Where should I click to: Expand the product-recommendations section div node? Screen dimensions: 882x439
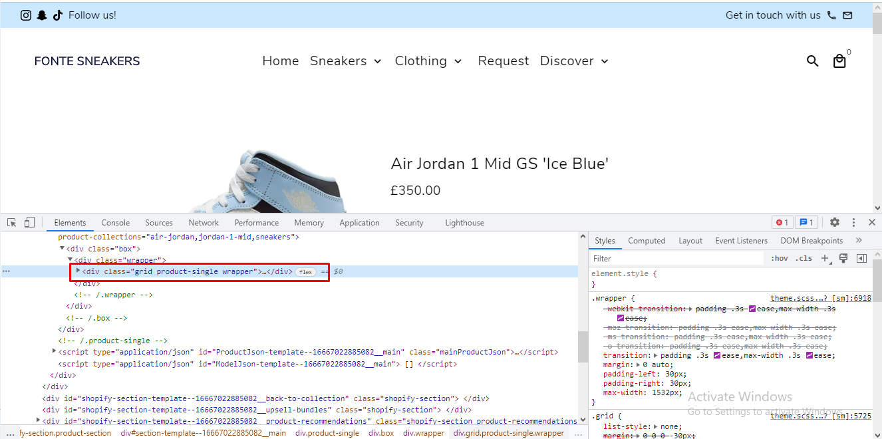[39, 420]
